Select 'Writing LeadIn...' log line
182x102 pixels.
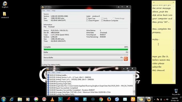57,75
